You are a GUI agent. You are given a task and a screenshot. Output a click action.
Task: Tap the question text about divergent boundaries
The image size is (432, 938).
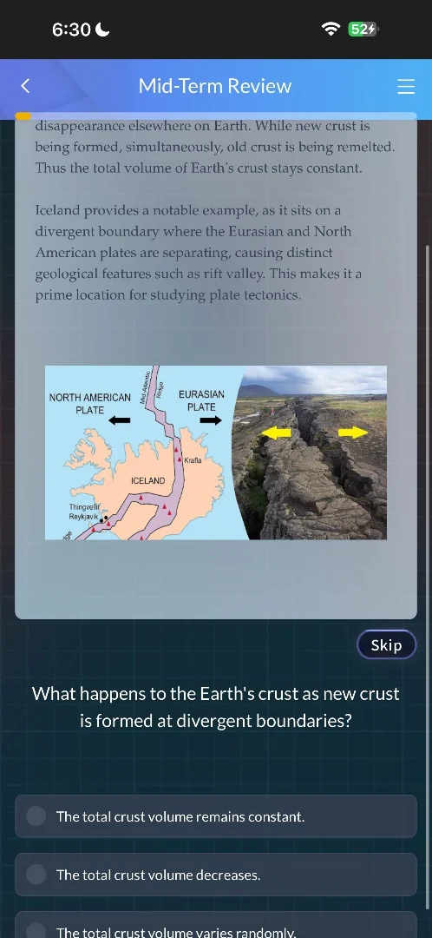coord(216,707)
